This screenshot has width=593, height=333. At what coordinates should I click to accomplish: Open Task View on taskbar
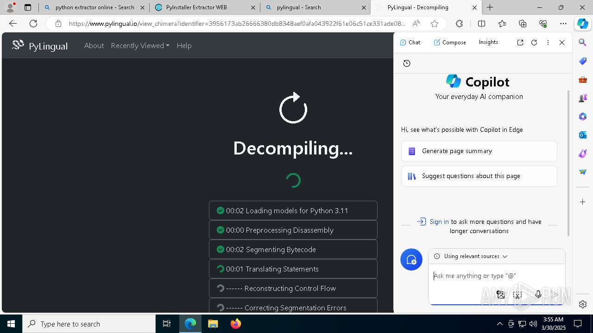click(167, 324)
